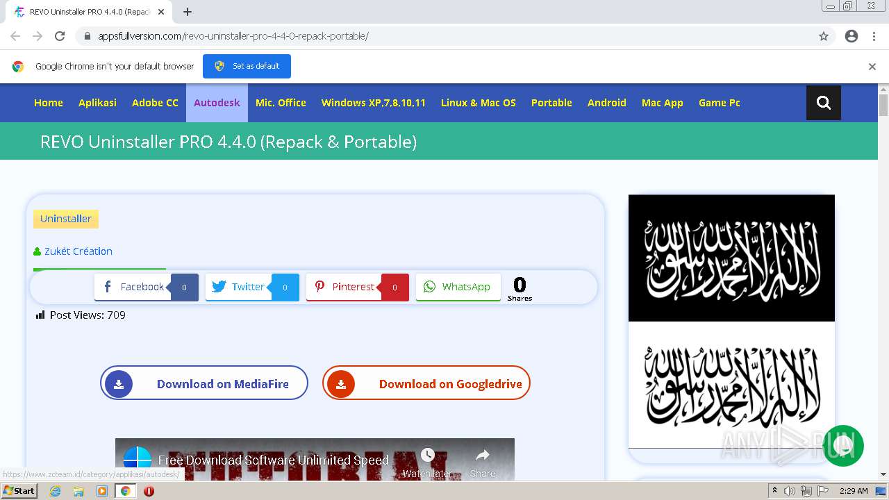Open Game Pc menu item

click(x=720, y=103)
